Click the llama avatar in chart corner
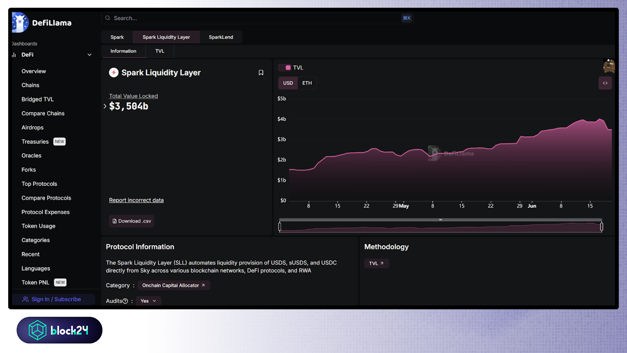This screenshot has width=627, height=353. [x=609, y=66]
